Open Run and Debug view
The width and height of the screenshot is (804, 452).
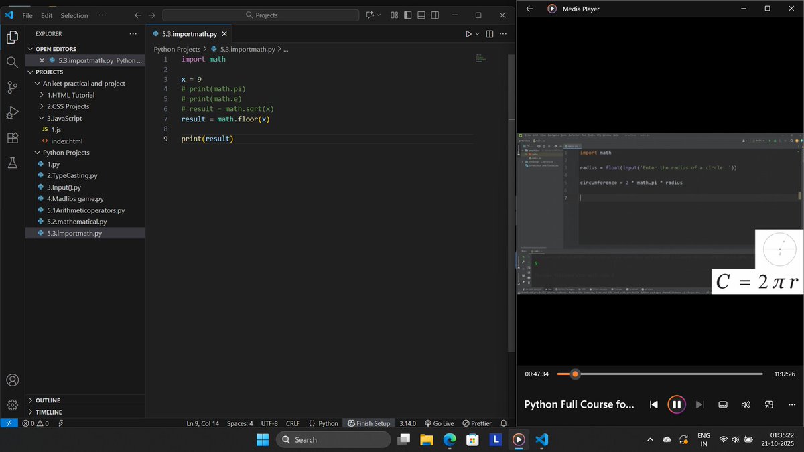pos(12,112)
